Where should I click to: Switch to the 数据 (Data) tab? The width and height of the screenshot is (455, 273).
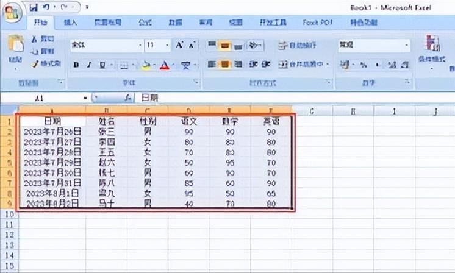tap(175, 23)
